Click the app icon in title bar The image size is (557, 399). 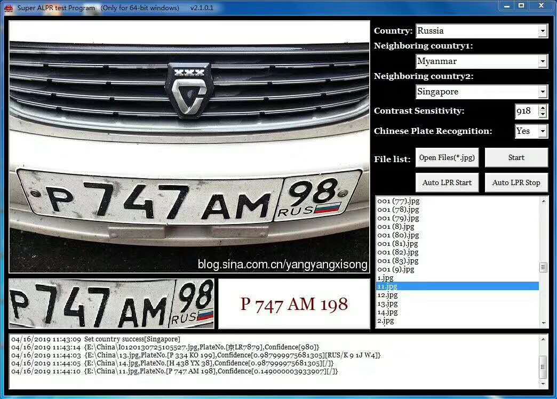coord(9,8)
